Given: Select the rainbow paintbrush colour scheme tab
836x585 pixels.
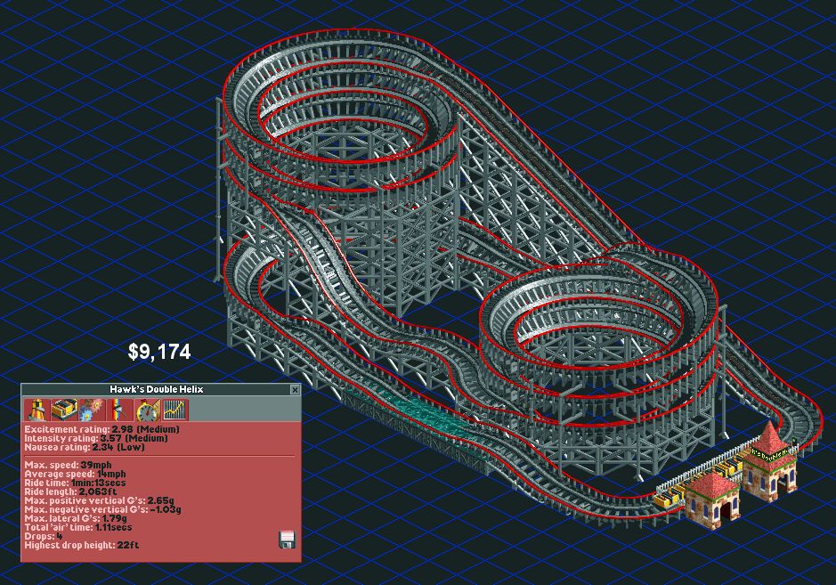Looking at the screenshot, I should 119,410.
